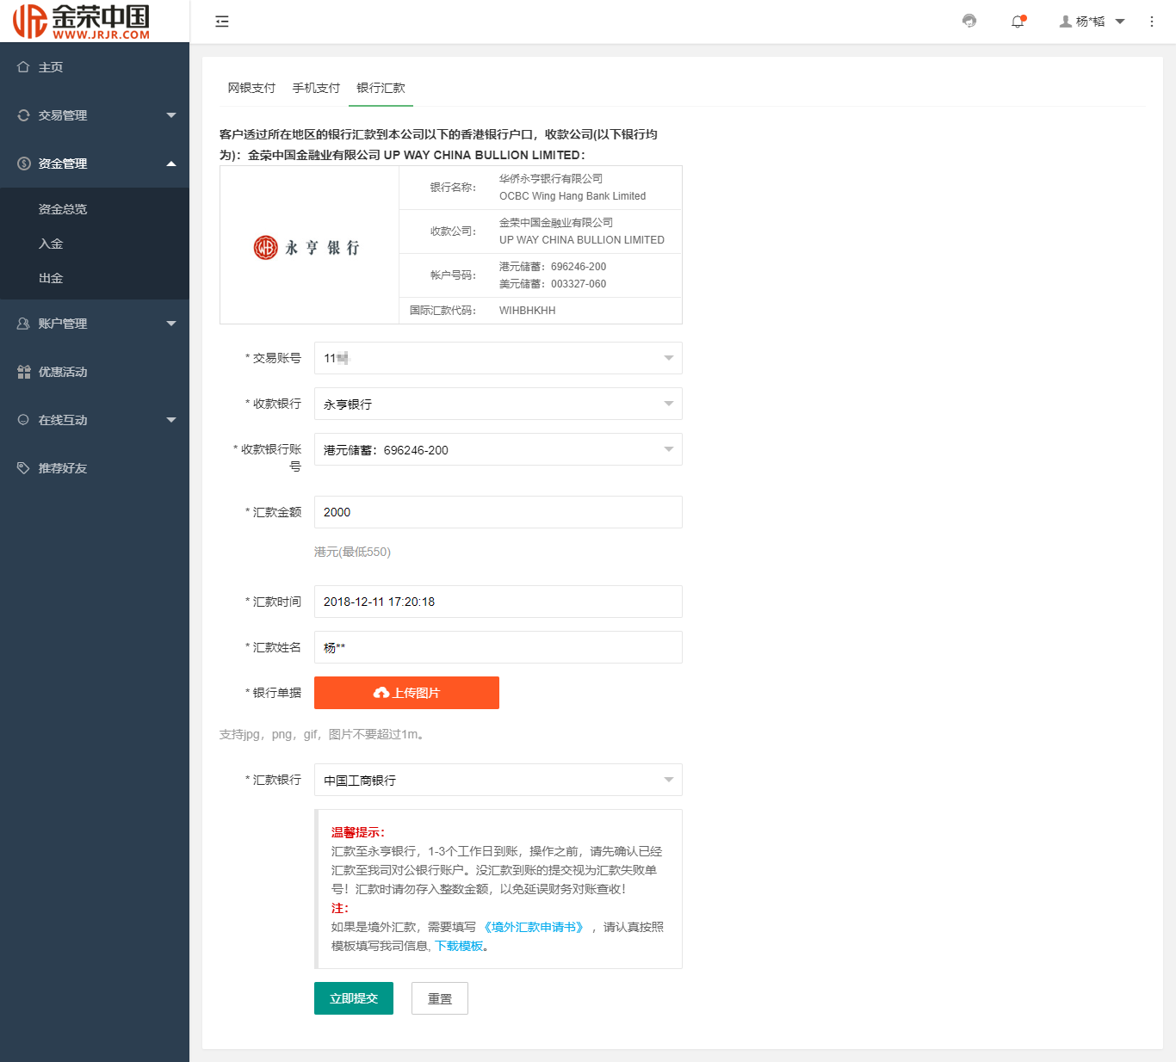Screen dimensions: 1176x1062
Task: Open the 《境外汇款申请书》 link
Action: pyautogui.click(x=534, y=927)
